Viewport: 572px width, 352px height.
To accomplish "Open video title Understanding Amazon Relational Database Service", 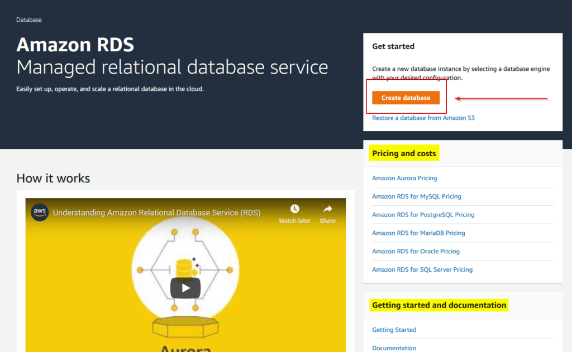I will click(x=156, y=213).
